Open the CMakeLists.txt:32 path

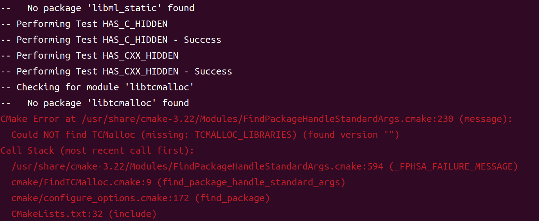coord(57,214)
